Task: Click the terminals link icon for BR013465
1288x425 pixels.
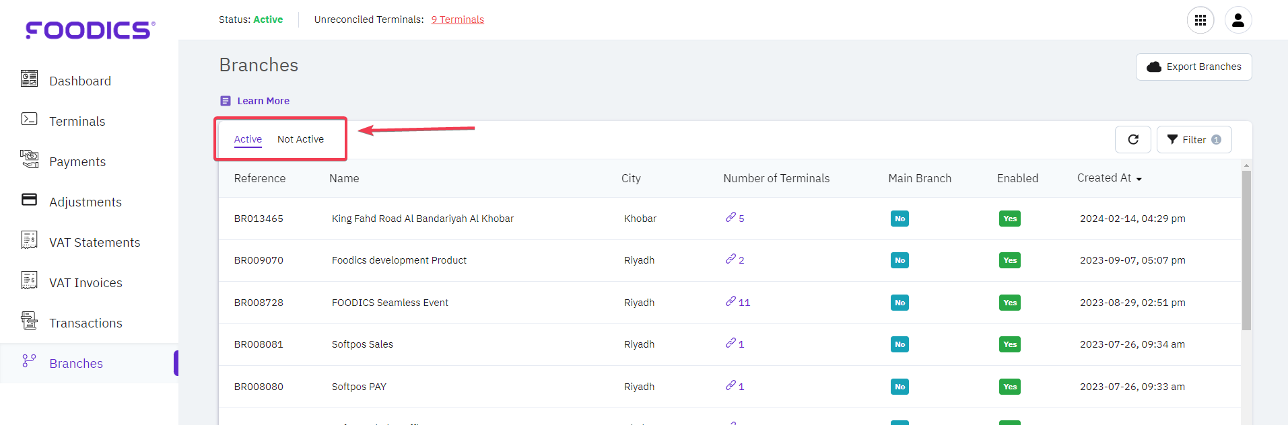Action: pyautogui.click(x=731, y=217)
